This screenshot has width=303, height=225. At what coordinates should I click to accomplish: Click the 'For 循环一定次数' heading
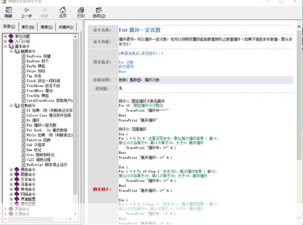139,30
